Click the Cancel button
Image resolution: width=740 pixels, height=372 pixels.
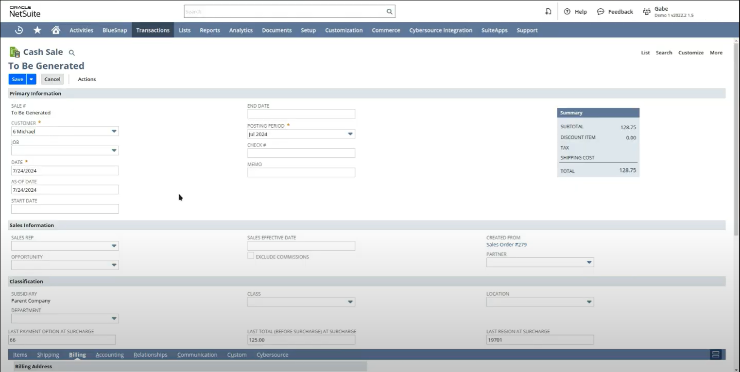[52, 79]
